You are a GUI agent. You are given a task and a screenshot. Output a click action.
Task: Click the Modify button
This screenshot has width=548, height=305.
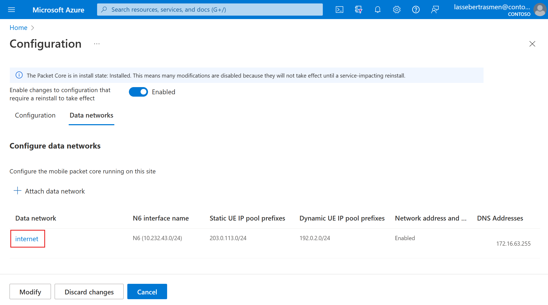(x=30, y=292)
